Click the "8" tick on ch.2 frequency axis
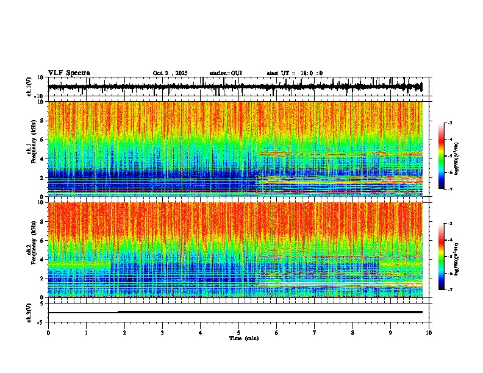Viewport: 483px width, 373px height. pyautogui.click(x=43, y=222)
